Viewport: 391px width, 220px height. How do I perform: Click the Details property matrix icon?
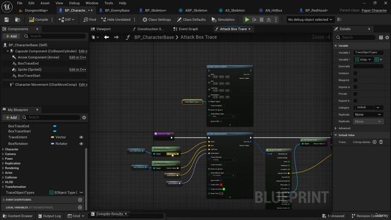pos(381,37)
